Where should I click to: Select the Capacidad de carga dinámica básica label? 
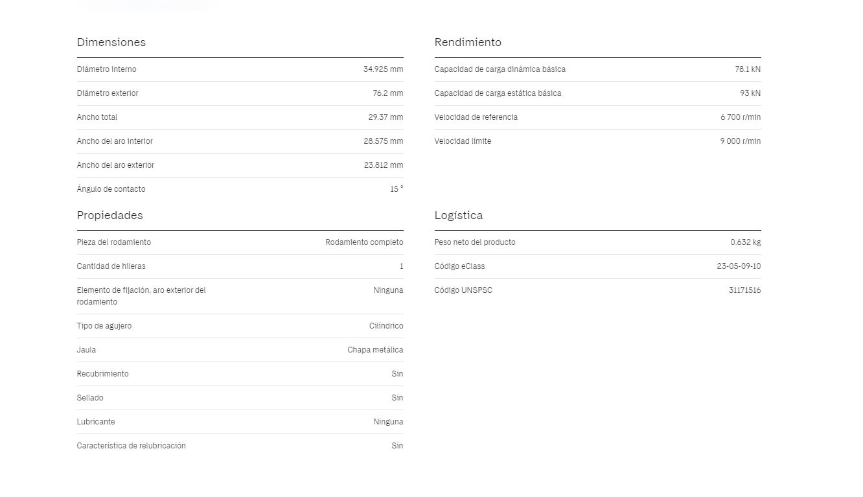[500, 69]
